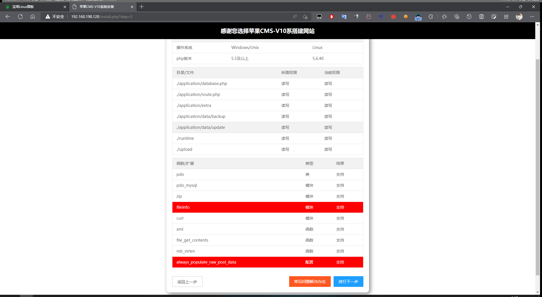Image resolution: width=542 pixels, height=297 pixels.
Task: Click the 目录/文件 column header
Action: coord(185,73)
